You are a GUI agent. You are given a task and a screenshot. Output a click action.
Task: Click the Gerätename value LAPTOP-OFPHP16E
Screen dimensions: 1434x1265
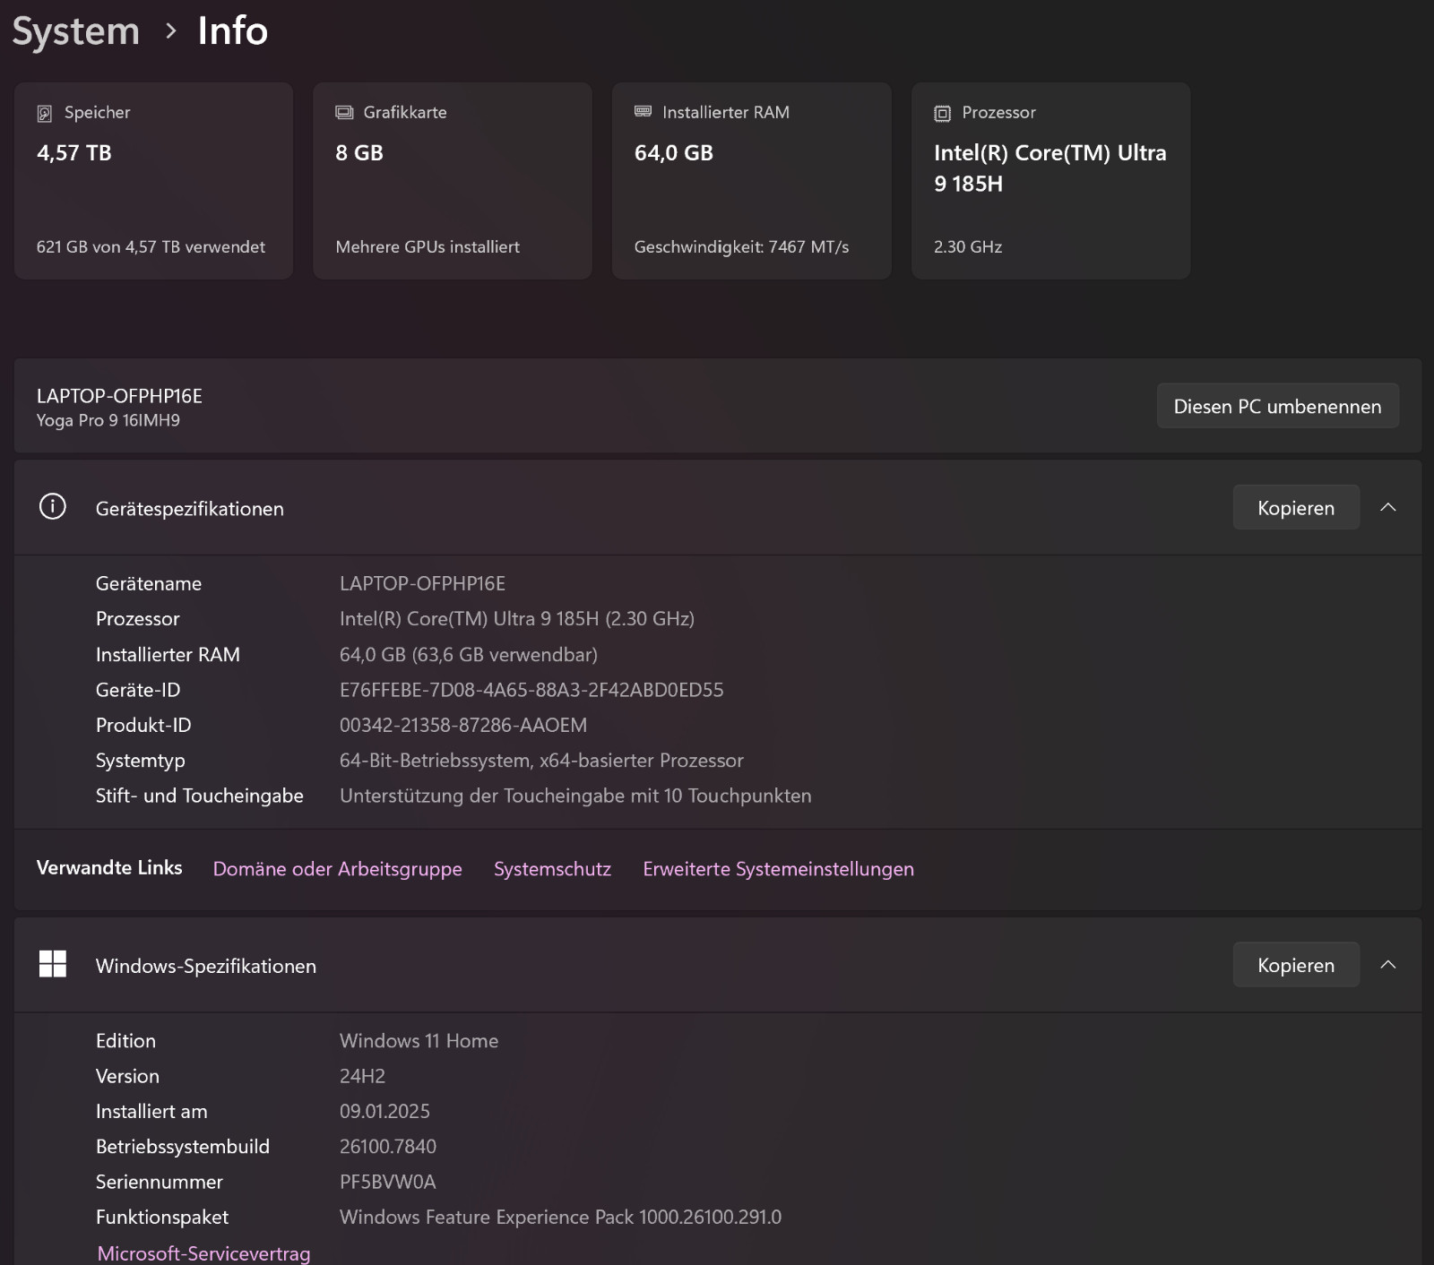[422, 583]
